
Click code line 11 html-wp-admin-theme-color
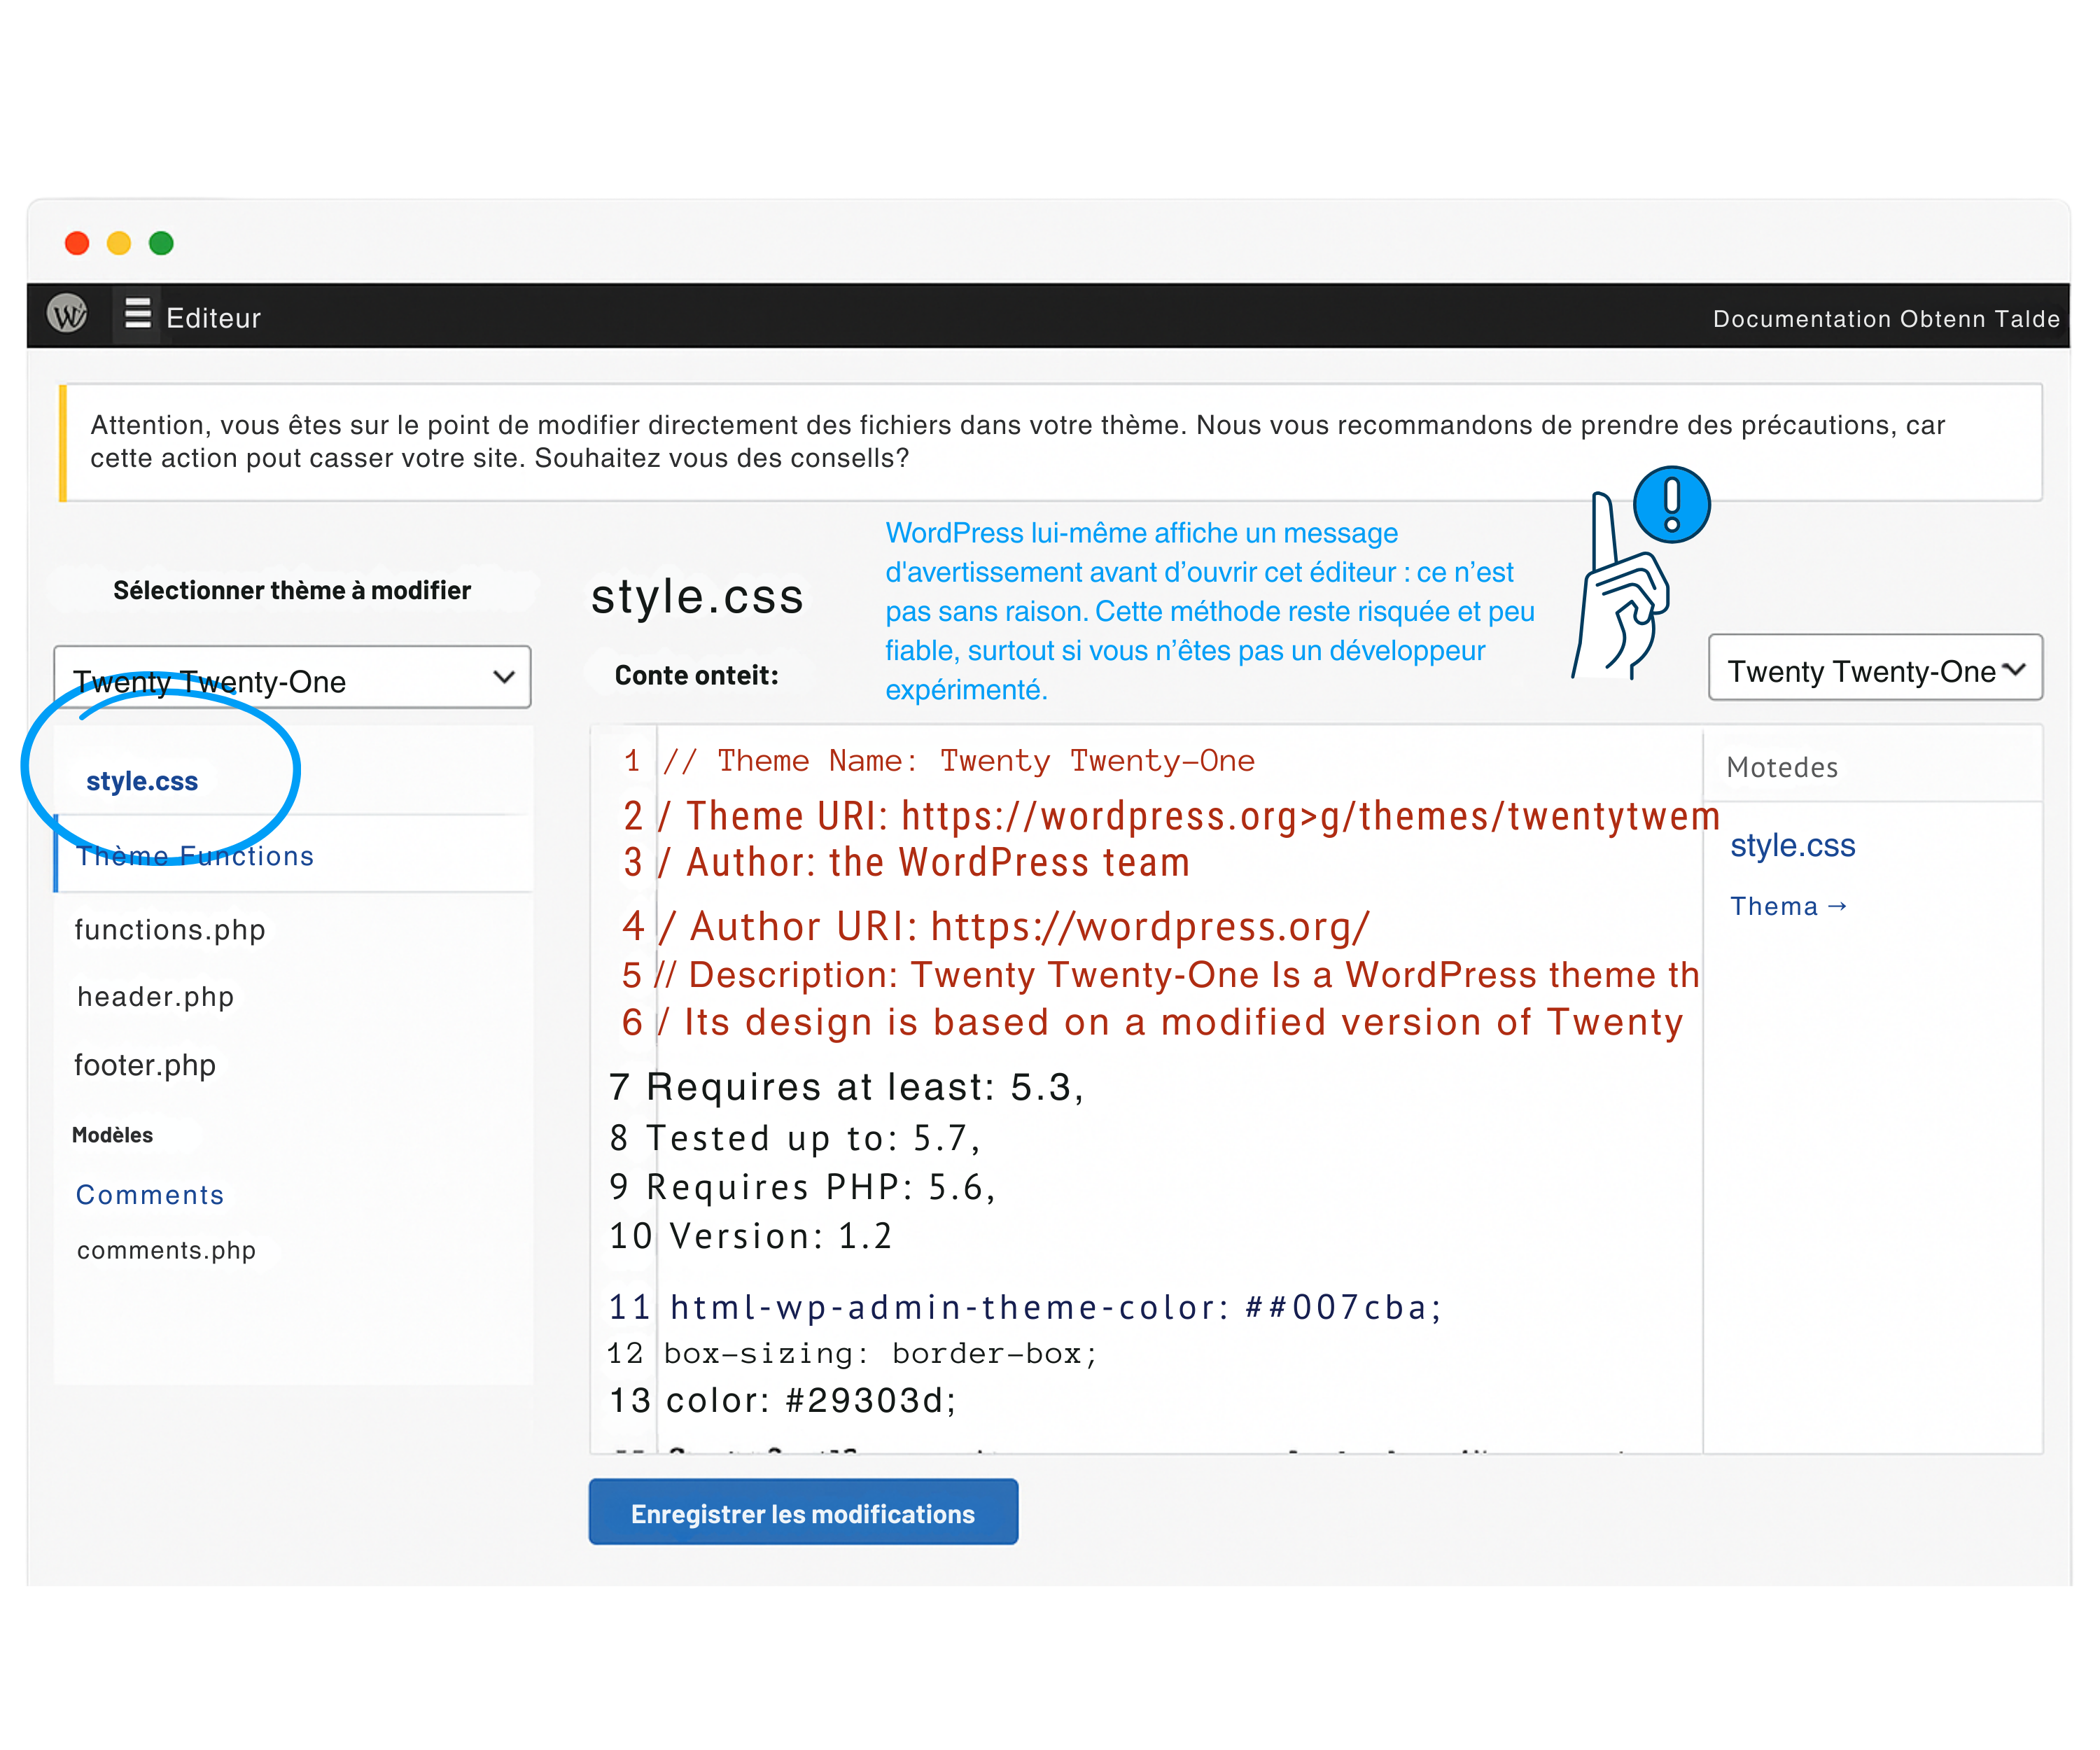coord(1026,1308)
